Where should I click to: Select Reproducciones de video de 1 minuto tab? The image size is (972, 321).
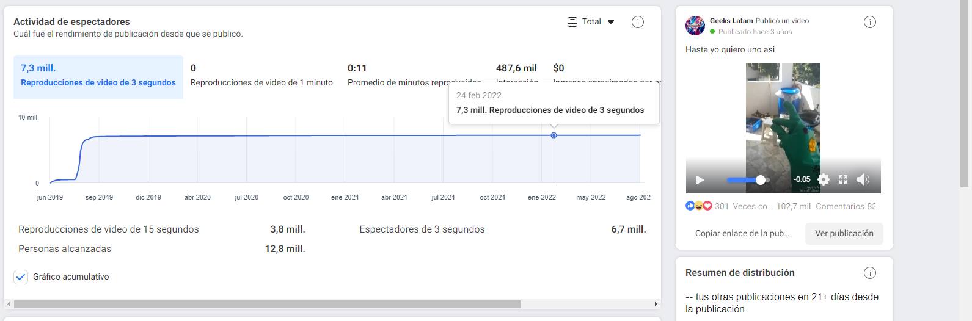[261, 76]
